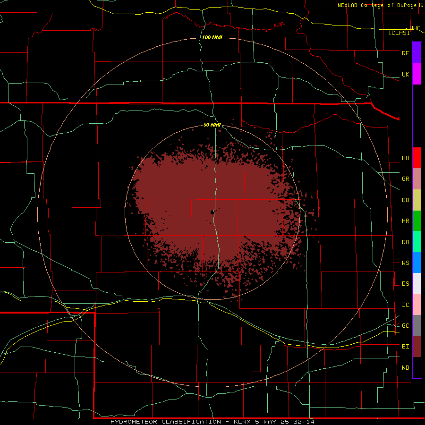Click the bright red HA legend swatch

coord(417,158)
